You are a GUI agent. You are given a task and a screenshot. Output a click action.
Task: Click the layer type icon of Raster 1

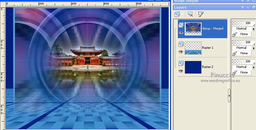tap(181, 44)
